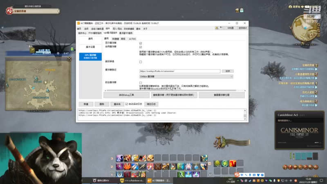Click the Sogou input method S icon
This screenshot has width=327, height=184.
pyautogui.click(x=237, y=175)
